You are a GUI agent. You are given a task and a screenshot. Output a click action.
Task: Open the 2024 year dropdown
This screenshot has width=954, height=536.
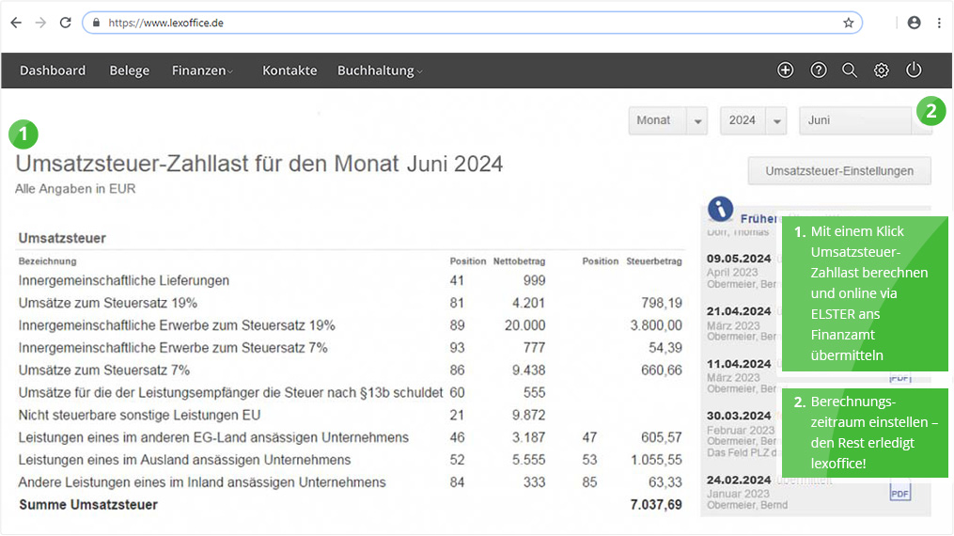(753, 120)
